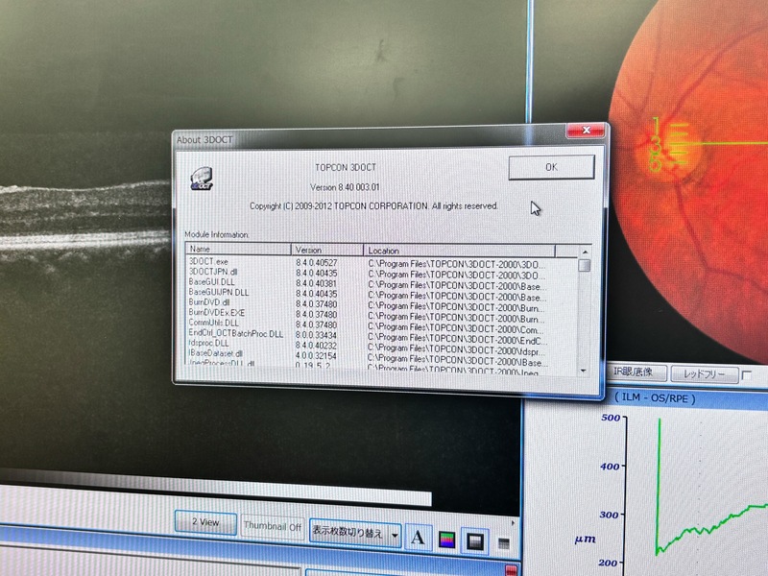Select the grayscale frame display icon
The image size is (768, 576).
(x=474, y=541)
